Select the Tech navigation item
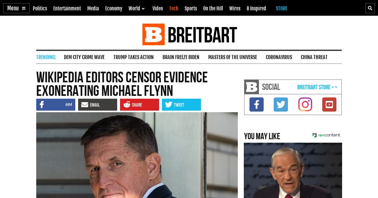378x198 pixels. point(174,8)
